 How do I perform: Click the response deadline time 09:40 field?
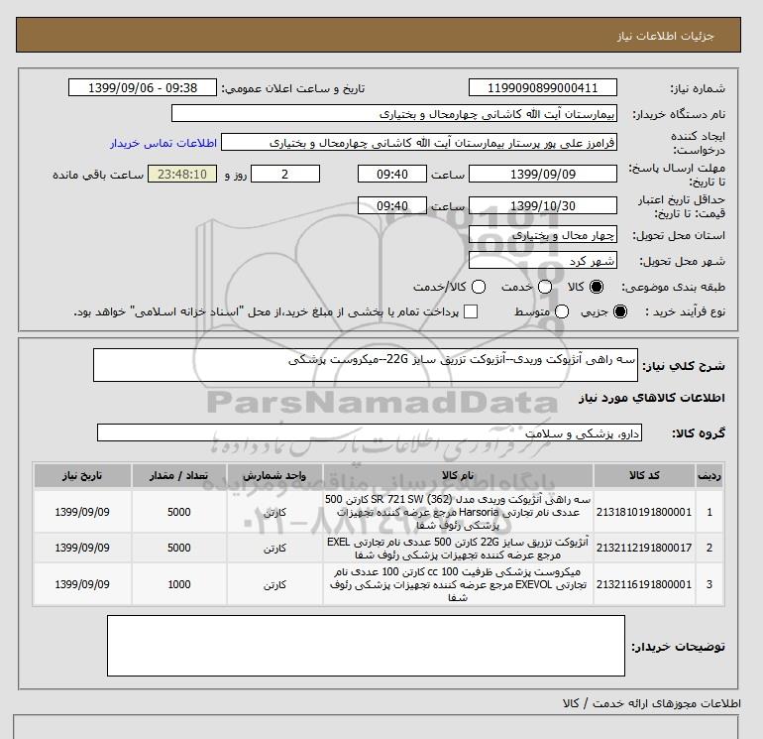tap(392, 174)
